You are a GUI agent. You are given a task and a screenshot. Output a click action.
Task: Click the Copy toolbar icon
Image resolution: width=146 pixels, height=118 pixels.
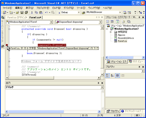point(36,12)
